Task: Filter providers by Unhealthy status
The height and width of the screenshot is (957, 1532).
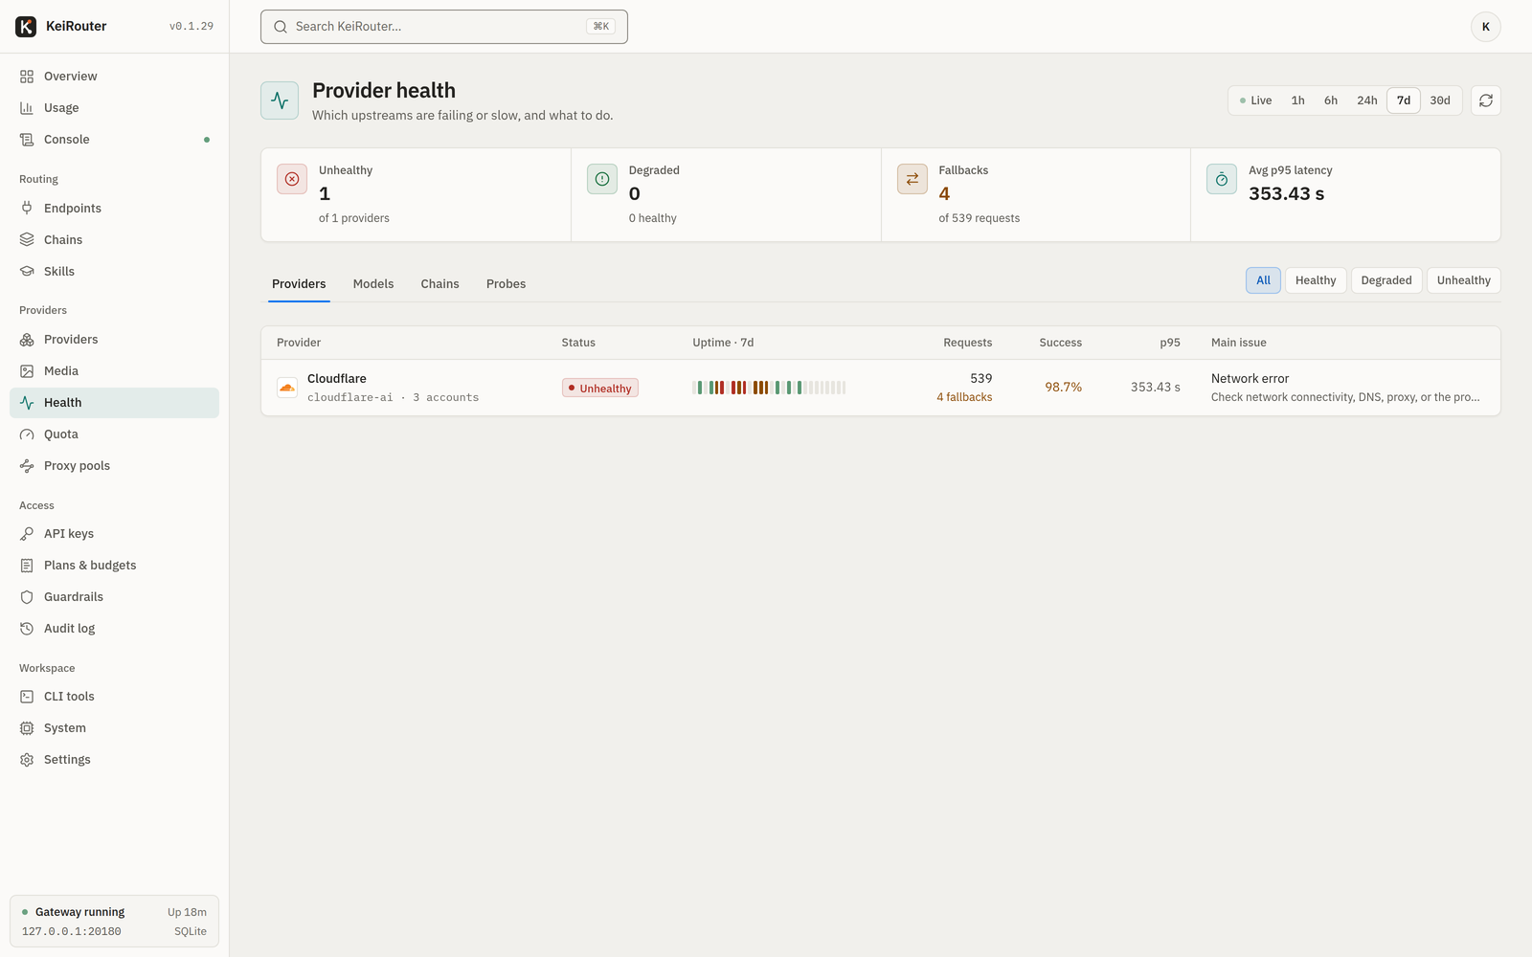Action: click(x=1464, y=280)
